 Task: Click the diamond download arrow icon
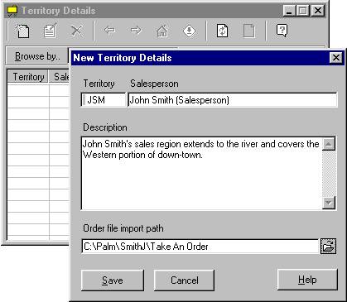190,31
